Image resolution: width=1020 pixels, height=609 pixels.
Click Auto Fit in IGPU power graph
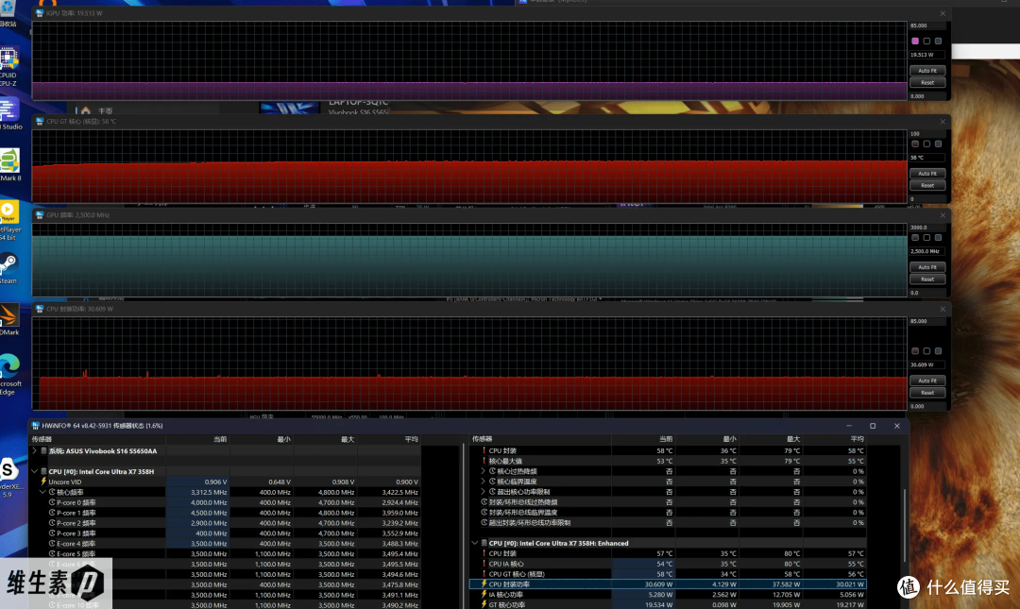tap(927, 70)
